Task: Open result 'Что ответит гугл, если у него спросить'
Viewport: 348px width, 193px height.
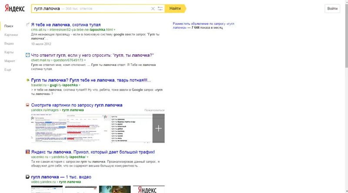Action: coord(92,55)
